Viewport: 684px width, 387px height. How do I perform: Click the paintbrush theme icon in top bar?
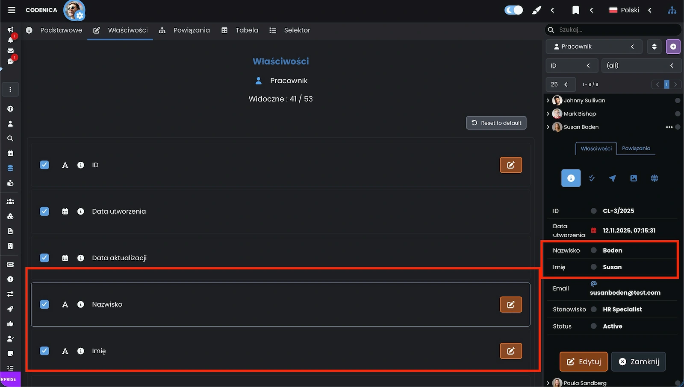click(536, 10)
